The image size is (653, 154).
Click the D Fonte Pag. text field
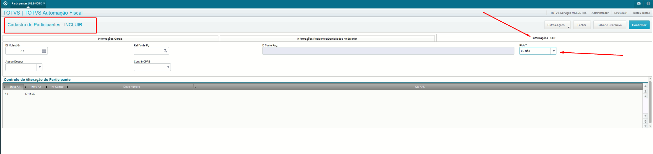tap(388, 51)
